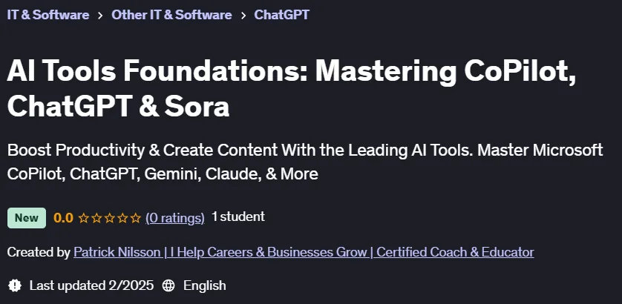
Task: Click the AI Tools Foundations course title
Action: pyautogui.click(x=292, y=89)
